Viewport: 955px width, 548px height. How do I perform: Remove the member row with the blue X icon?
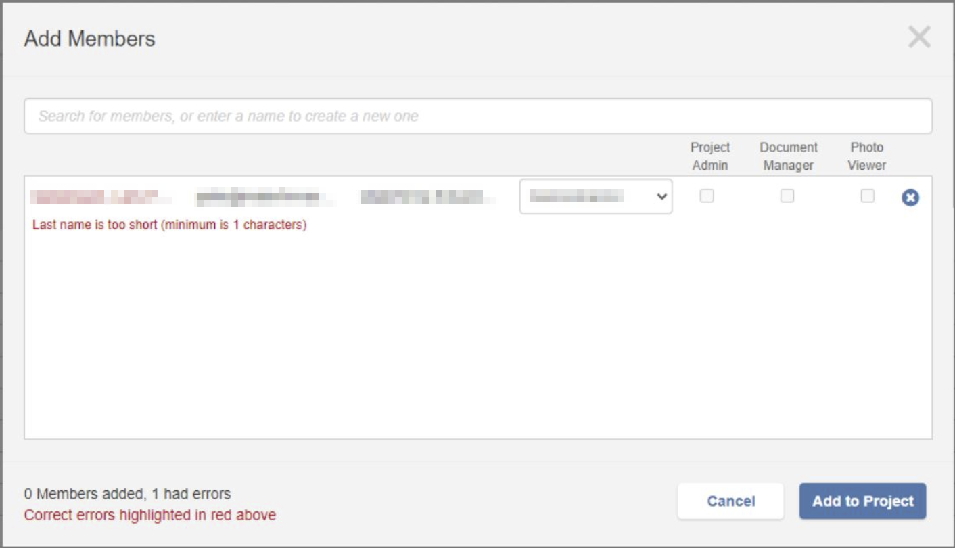[910, 198]
